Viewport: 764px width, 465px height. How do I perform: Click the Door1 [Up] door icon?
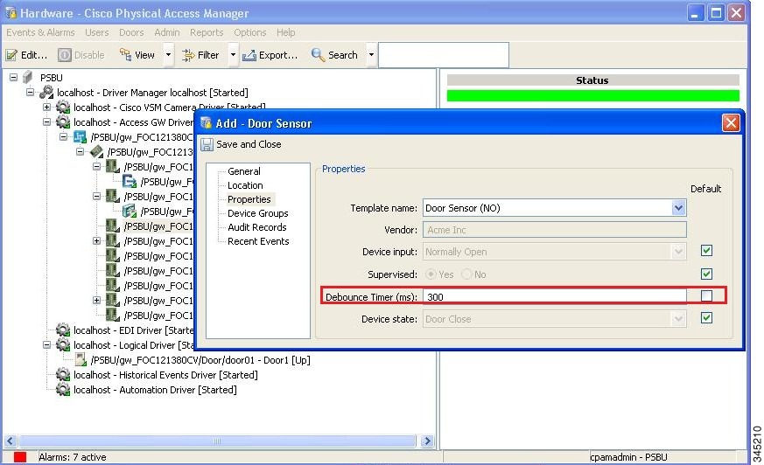pos(81,360)
